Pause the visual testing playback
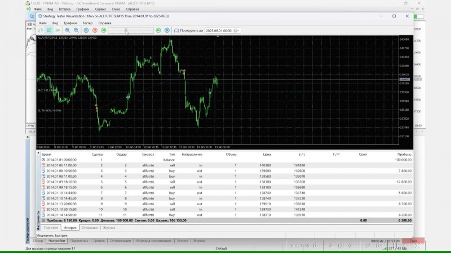 [86, 30]
